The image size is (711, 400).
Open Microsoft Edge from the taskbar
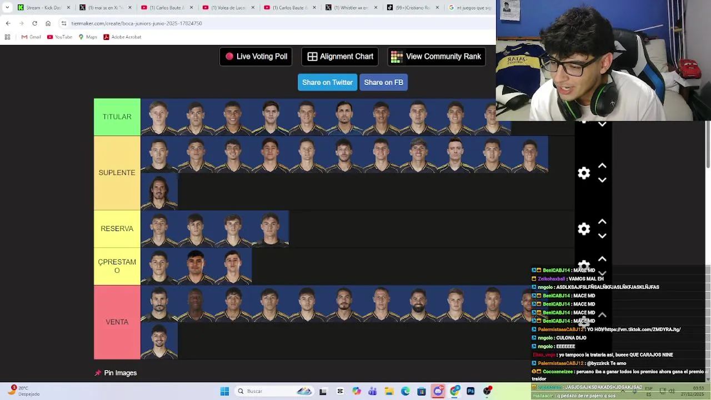point(405,391)
